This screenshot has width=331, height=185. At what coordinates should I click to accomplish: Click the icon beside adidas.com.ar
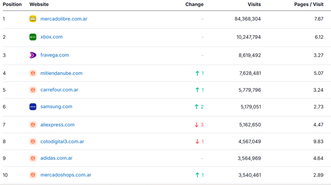(x=33, y=158)
